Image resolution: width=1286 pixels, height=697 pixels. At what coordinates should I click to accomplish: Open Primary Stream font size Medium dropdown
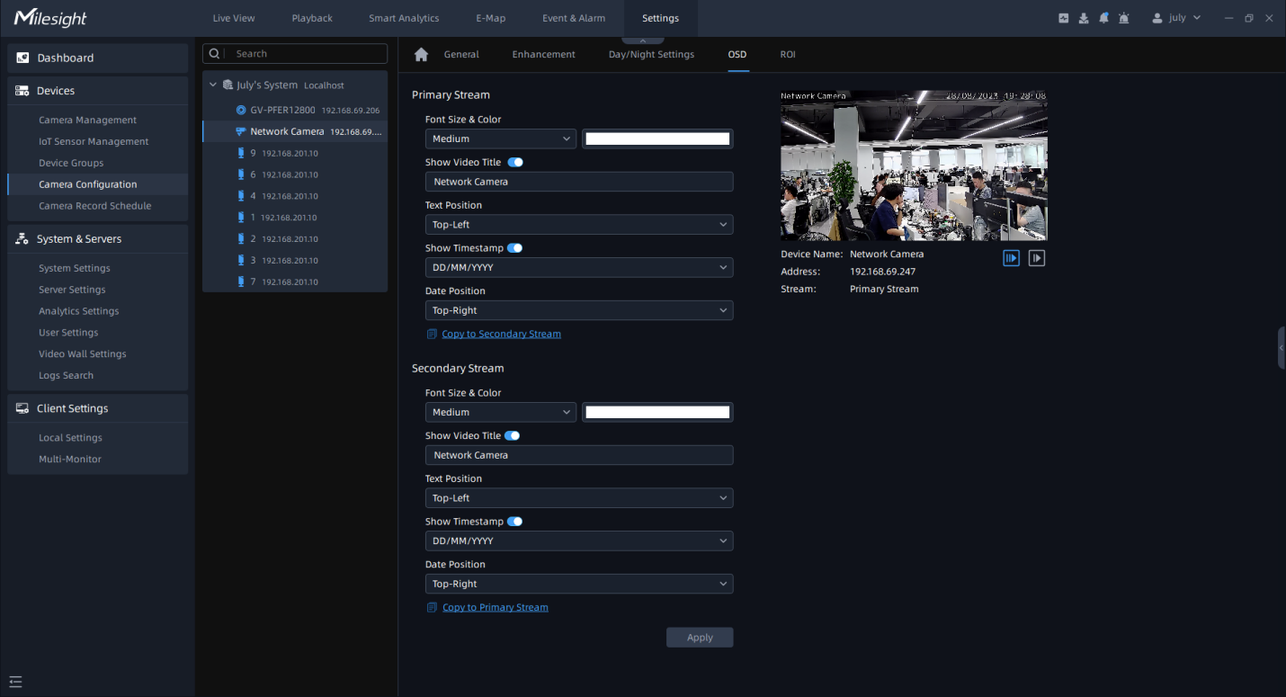click(x=501, y=139)
